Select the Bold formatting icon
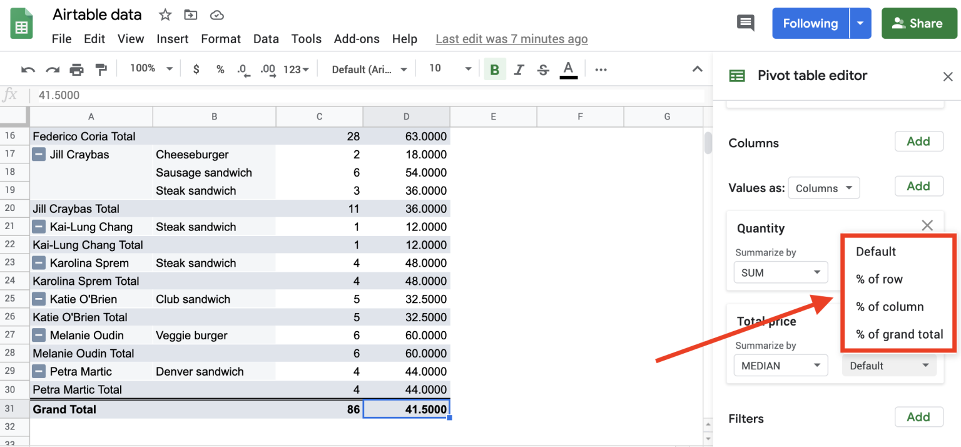This screenshot has height=447, width=961. point(494,69)
